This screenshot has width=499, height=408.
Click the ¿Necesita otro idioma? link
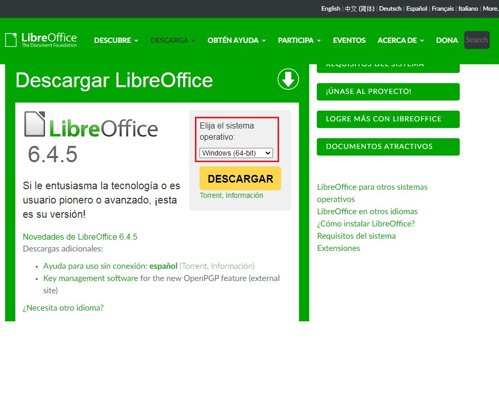(x=63, y=308)
